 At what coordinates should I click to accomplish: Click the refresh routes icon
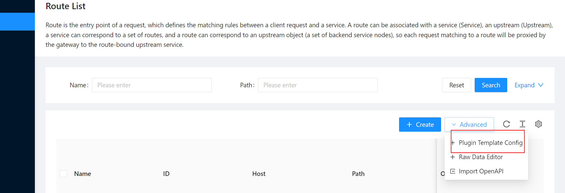point(506,124)
